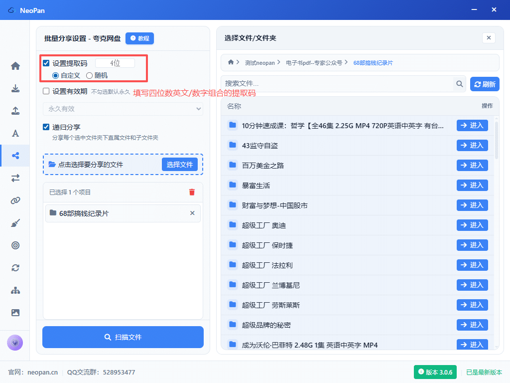Screen dimensions: 510x383
Task: Click the file list vertical scrollbar
Action: [x=496, y=140]
